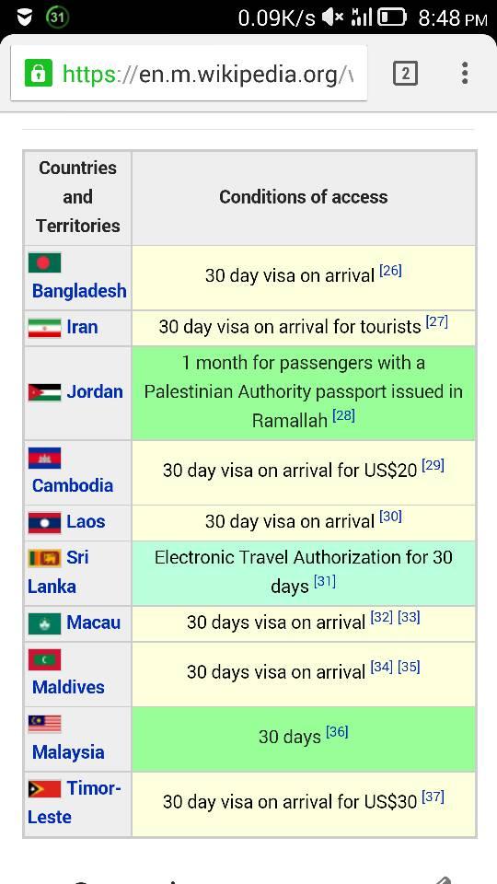Open the Bangladesh article link
The height and width of the screenshot is (884, 497).
coord(79,291)
